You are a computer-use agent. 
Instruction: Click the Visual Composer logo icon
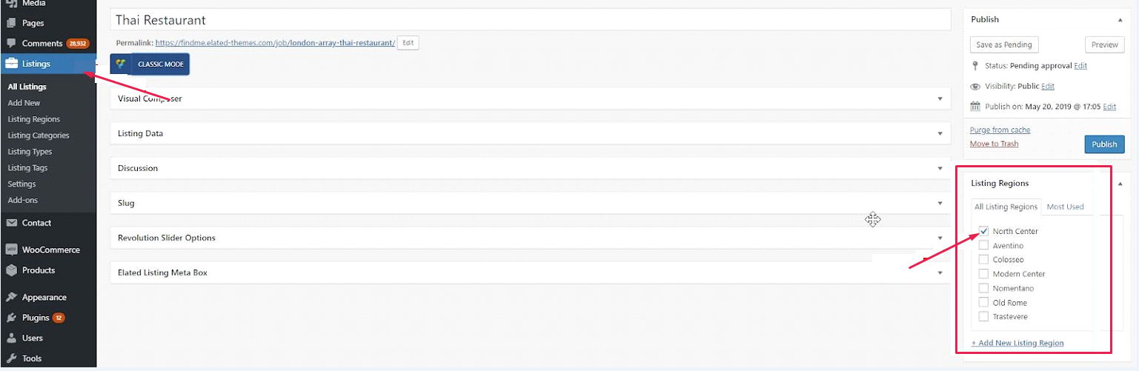click(121, 64)
